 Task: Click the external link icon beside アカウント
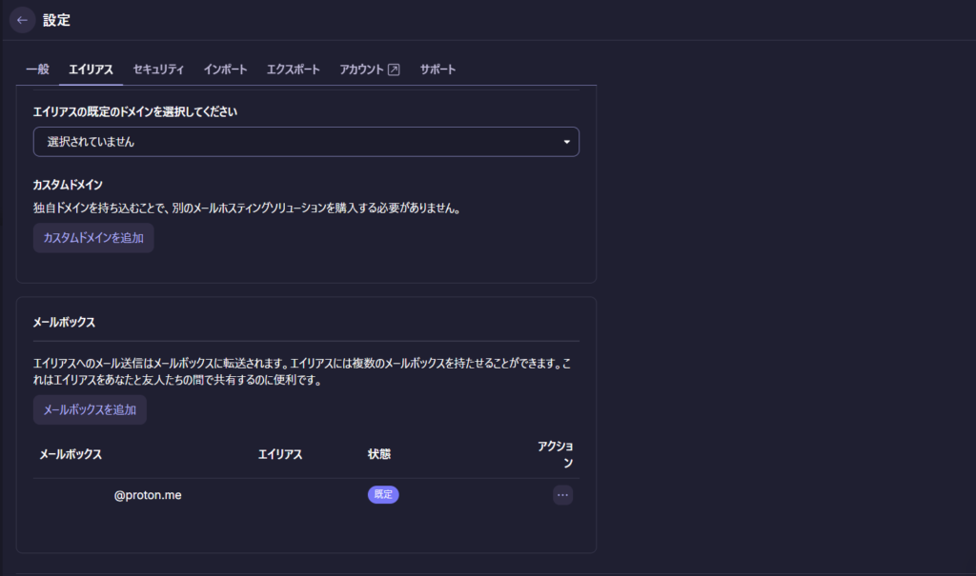tap(394, 70)
